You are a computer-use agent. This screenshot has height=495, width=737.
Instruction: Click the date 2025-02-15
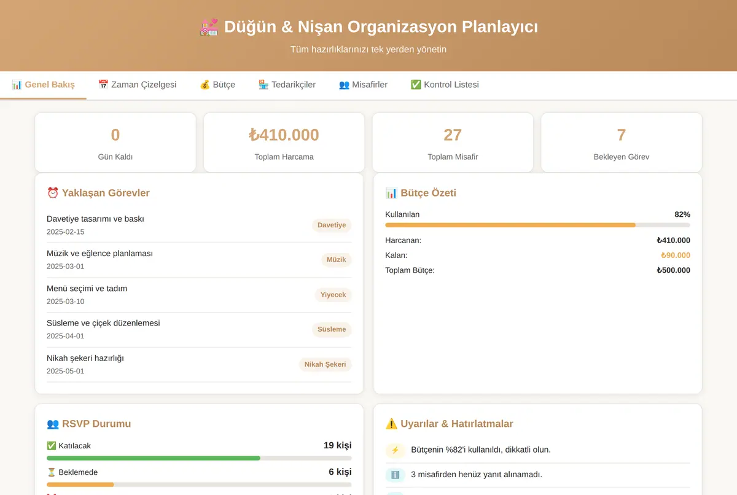[65, 232]
